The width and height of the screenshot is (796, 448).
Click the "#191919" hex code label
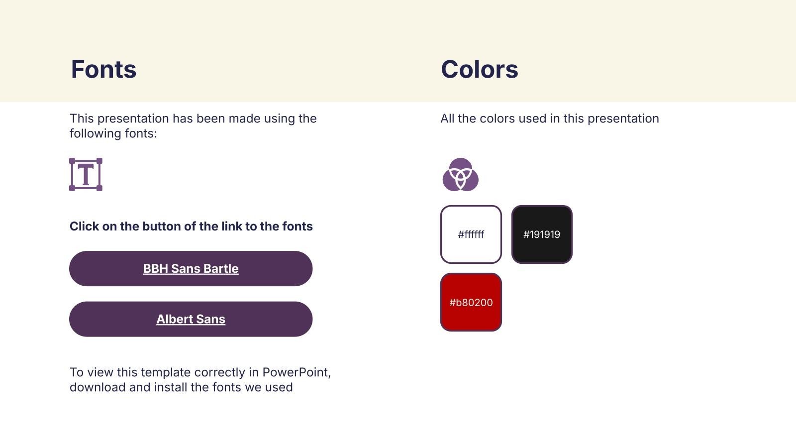click(542, 234)
